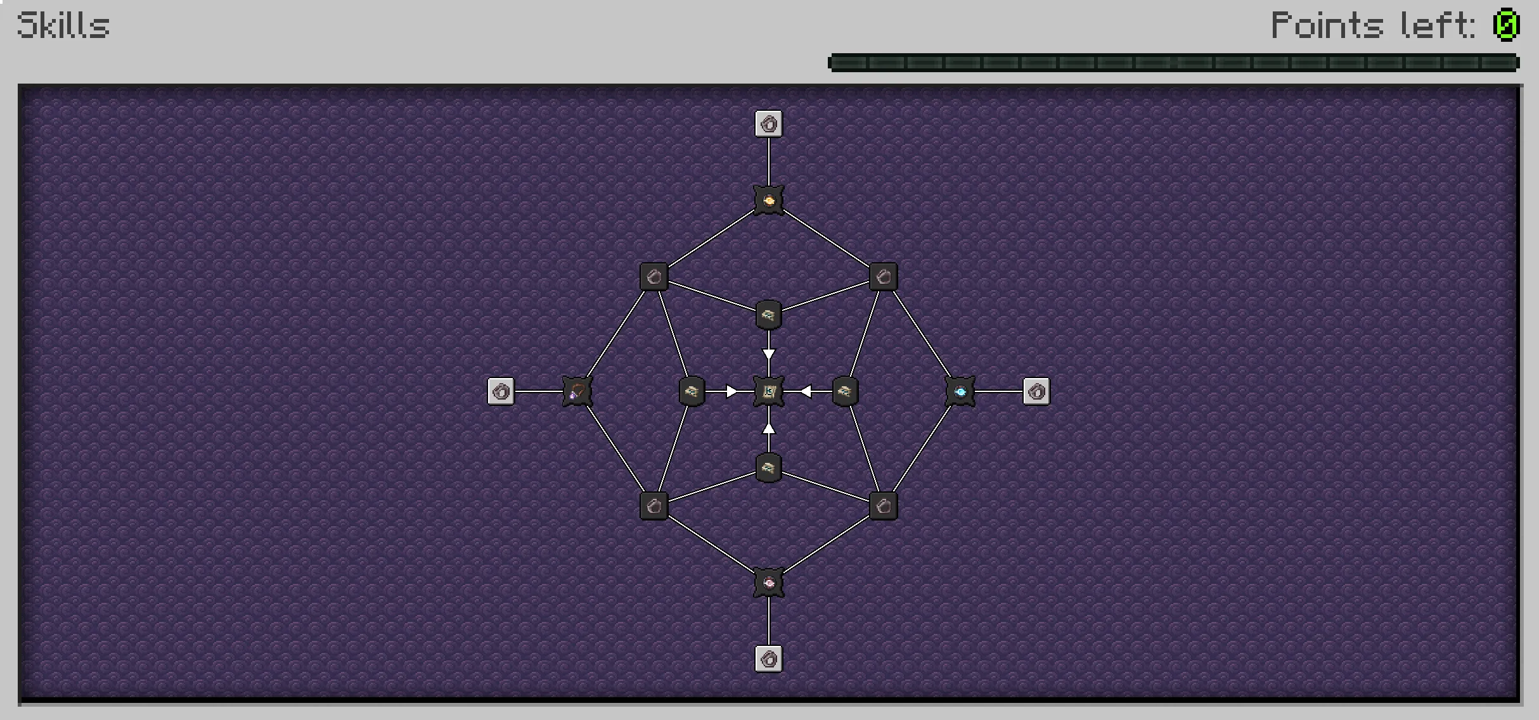Select the ring skill node at the very bottom
This screenshot has height=720, width=1539.
769,659
